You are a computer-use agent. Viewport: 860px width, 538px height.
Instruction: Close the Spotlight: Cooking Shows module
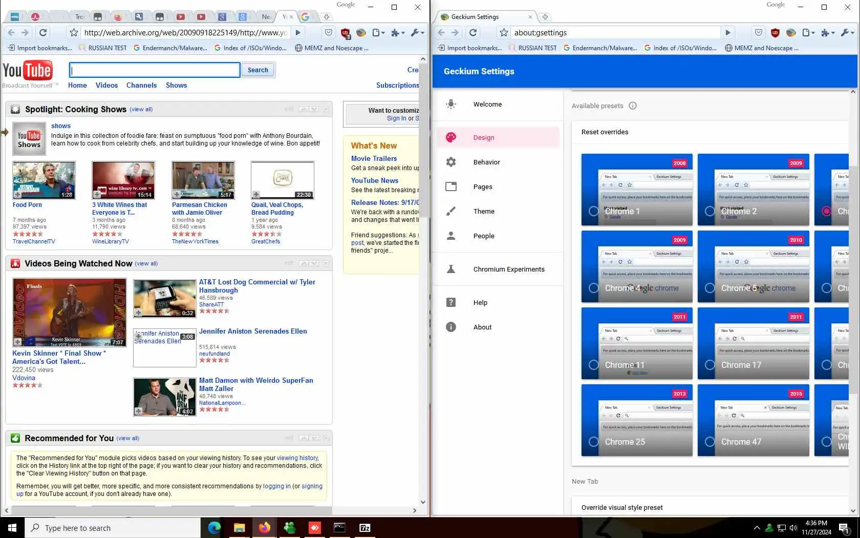[326, 109]
